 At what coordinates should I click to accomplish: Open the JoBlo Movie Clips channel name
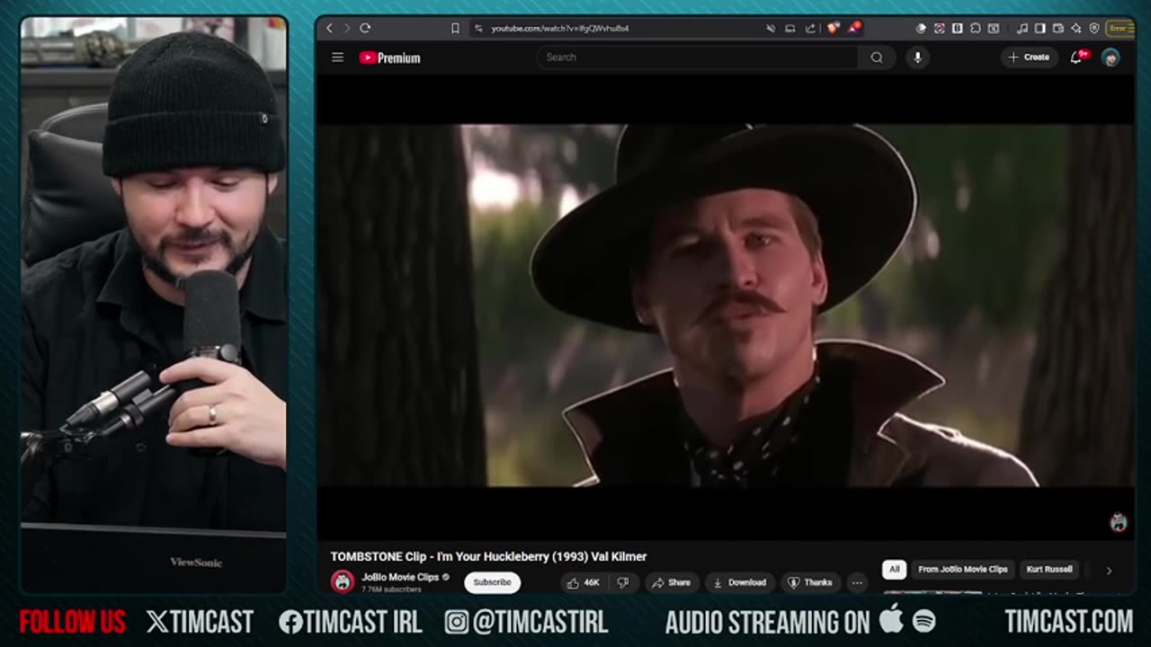(400, 578)
